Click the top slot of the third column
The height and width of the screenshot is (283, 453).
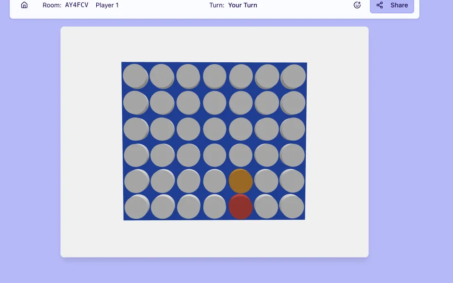[x=188, y=76]
